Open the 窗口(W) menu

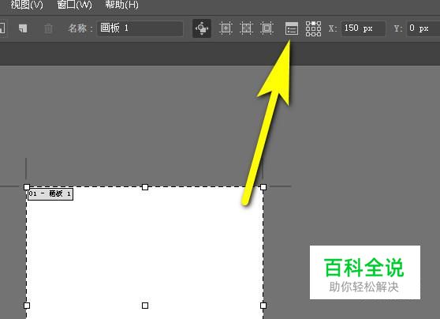click(x=74, y=5)
